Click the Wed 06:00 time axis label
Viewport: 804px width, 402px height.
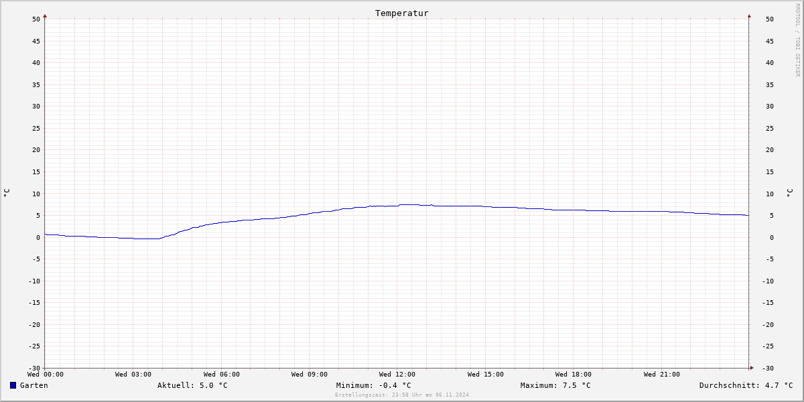coord(221,375)
